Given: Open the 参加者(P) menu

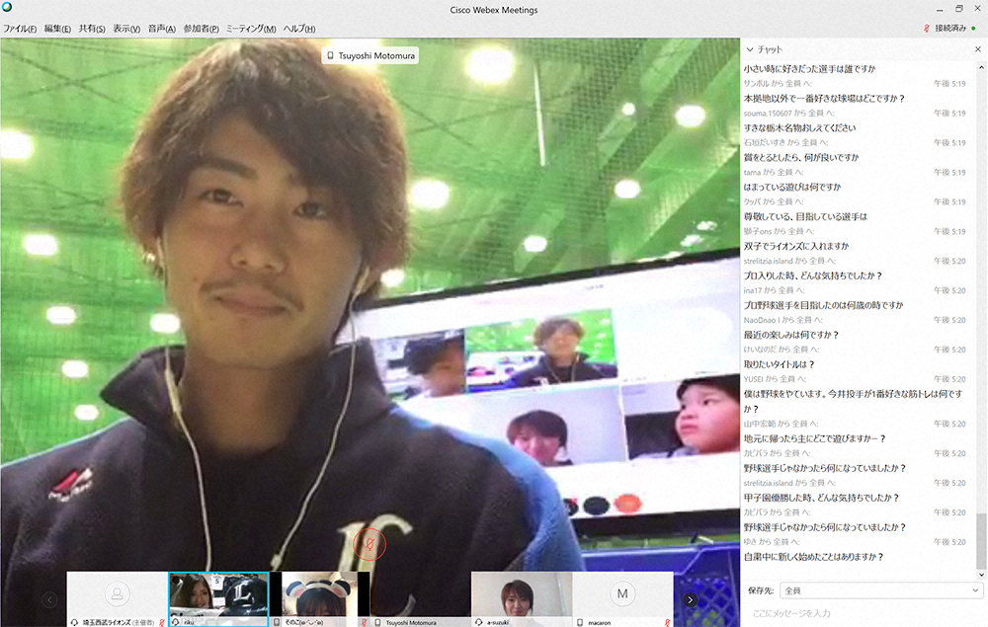Looking at the screenshot, I should pyautogui.click(x=201, y=29).
